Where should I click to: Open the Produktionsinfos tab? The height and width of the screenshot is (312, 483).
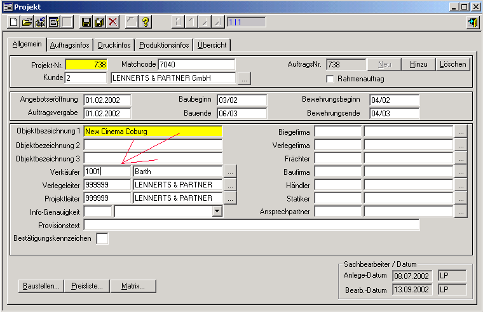click(164, 45)
